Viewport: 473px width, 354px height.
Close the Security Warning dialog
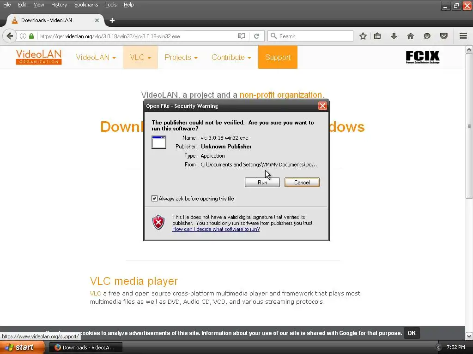tap(322, 106)
